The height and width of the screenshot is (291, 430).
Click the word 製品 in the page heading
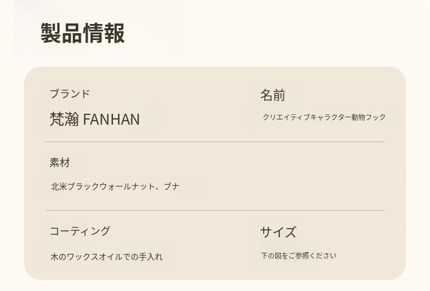(x=61, y=33)
